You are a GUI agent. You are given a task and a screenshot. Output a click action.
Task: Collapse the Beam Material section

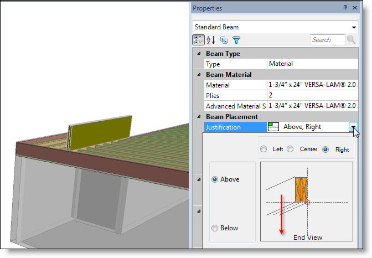(x=198, y=74)
